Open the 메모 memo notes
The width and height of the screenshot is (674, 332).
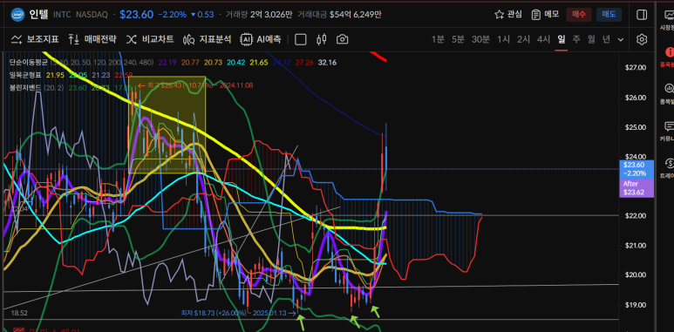tap(545, 14)
